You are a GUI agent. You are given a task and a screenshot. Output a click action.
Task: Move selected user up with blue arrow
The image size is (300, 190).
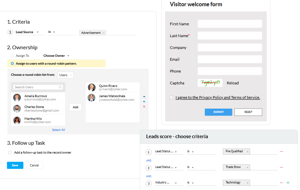[144, 96]
